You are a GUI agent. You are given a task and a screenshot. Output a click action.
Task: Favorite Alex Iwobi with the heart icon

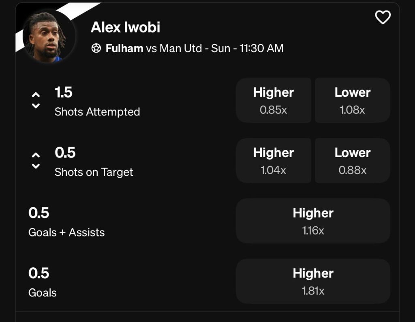point(383,17)
